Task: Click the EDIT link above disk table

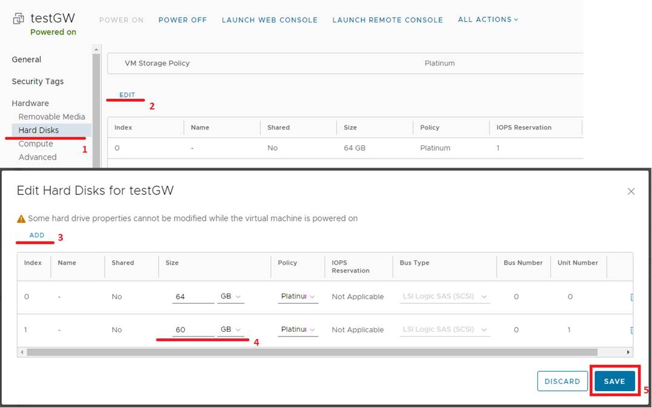Action: tap(127, 94)
